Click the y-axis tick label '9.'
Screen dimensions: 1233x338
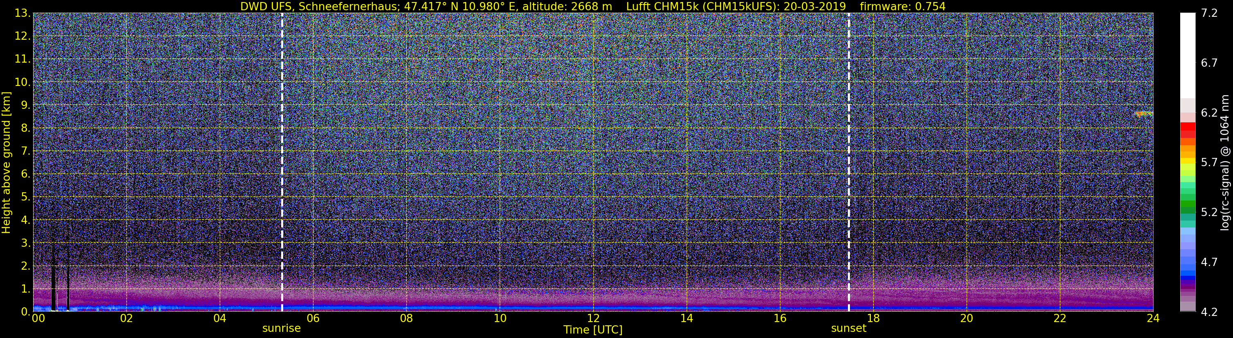[x=26, y=105]
